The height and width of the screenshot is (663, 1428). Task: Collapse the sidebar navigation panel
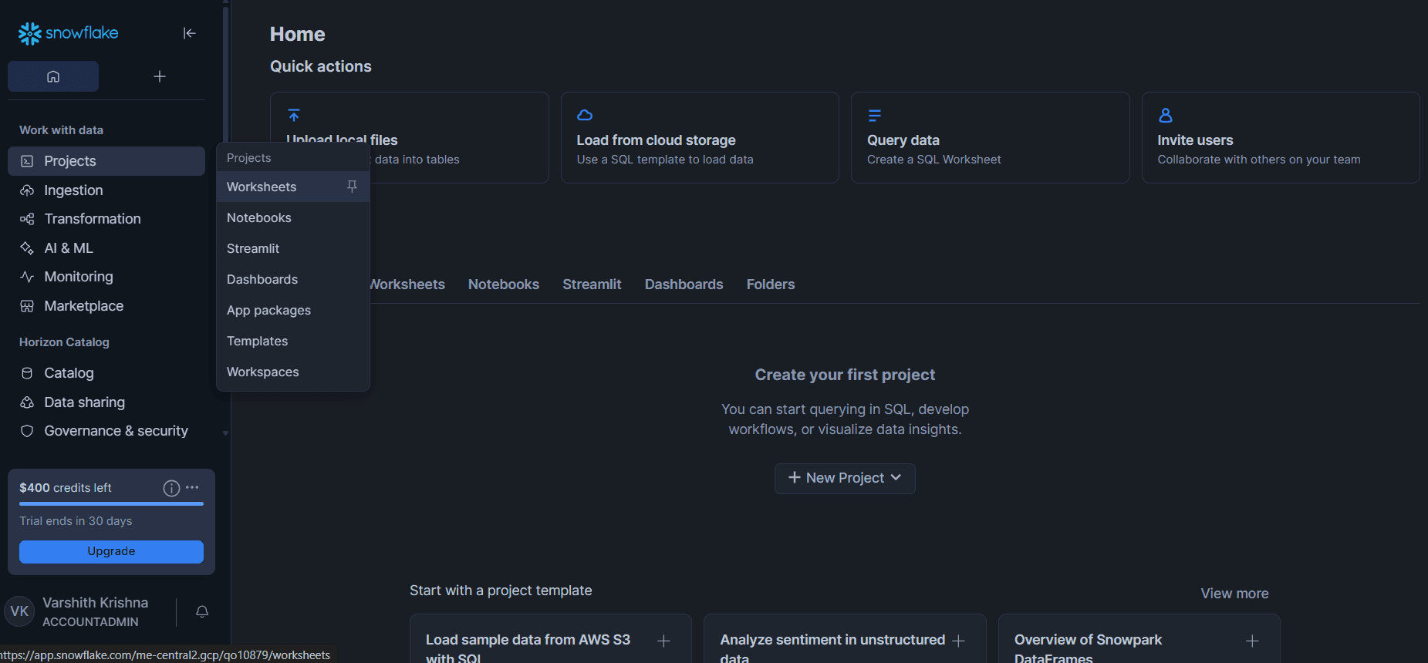point(189,33)
